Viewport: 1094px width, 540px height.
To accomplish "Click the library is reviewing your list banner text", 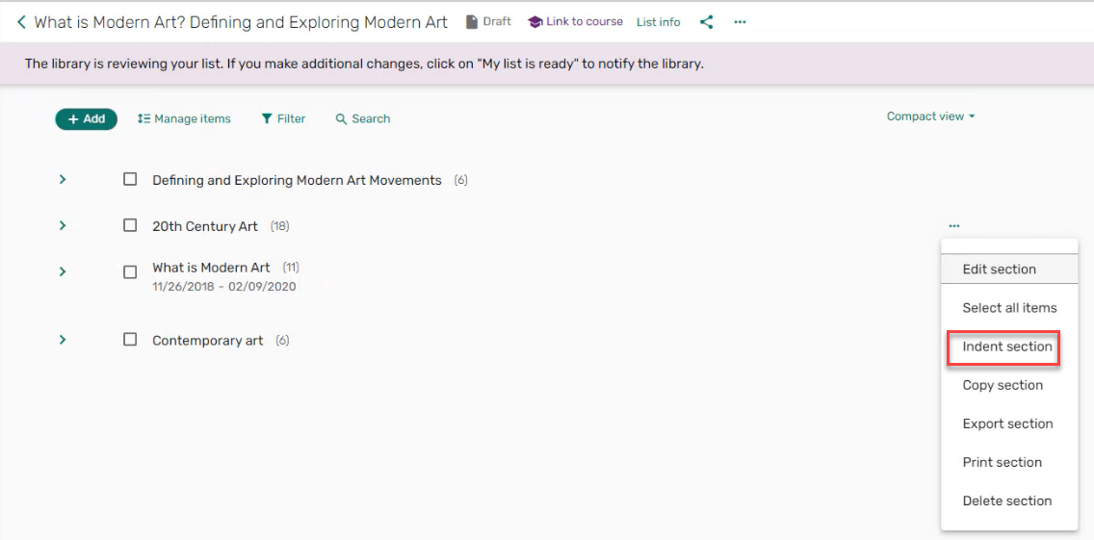I will [364, 64].
